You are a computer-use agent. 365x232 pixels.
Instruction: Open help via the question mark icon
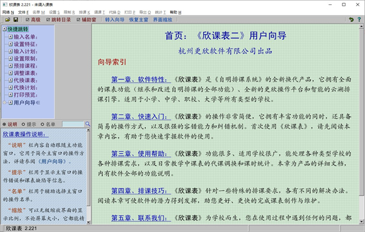tap(359, 20)
